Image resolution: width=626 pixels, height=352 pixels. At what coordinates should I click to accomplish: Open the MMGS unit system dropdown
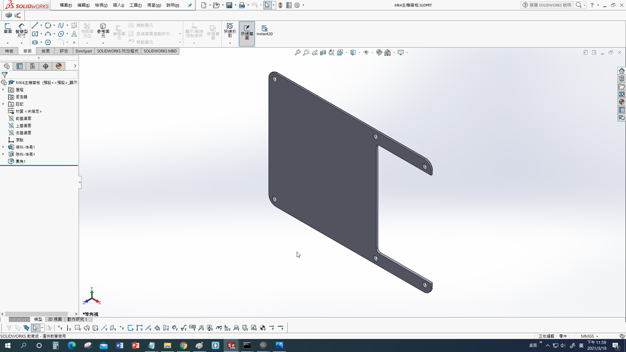coord(589,336)
